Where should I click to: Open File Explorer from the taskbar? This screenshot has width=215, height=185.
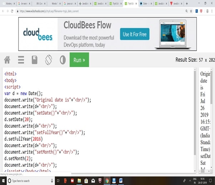[x=79, y=181]
